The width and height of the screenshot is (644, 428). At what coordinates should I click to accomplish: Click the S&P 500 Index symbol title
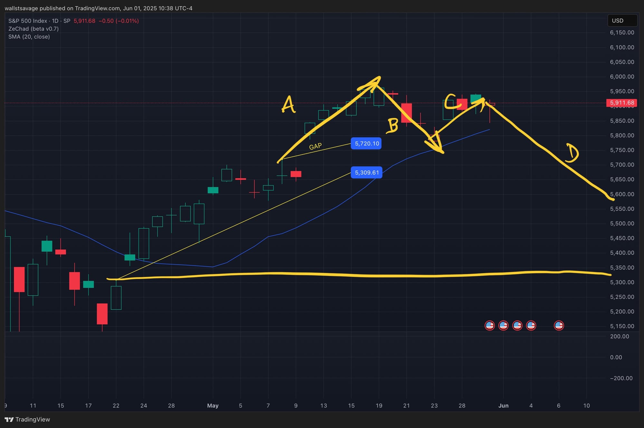coord(28,21)
